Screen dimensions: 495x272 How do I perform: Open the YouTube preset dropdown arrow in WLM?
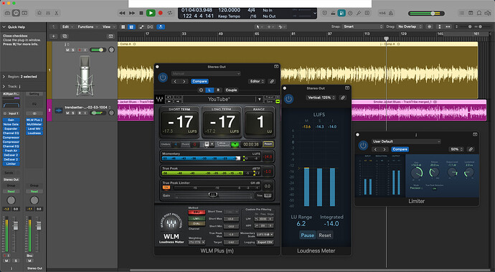coord(260,99)
